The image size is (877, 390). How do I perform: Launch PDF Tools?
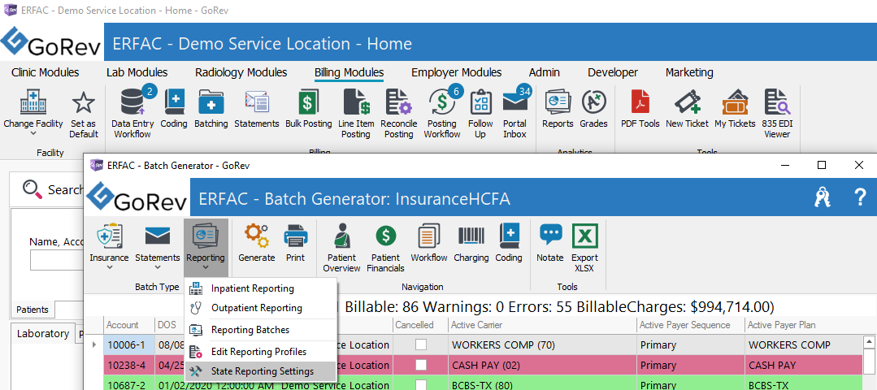(640, 110)
